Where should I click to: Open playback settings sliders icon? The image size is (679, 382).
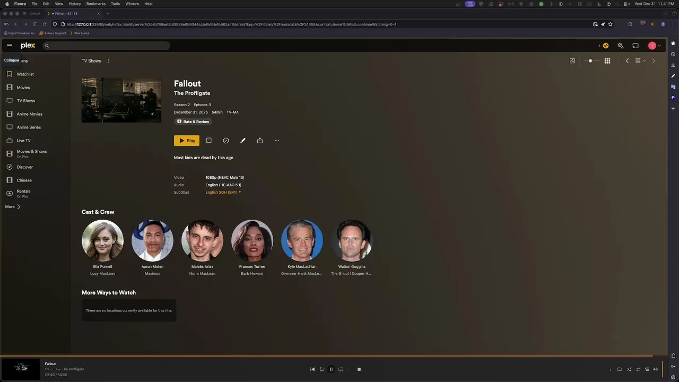point(638,369)
